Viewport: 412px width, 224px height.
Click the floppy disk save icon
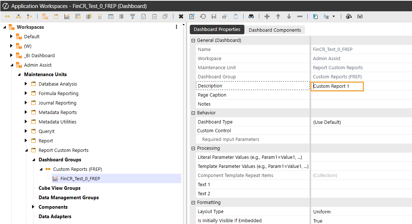coord(214,16)
